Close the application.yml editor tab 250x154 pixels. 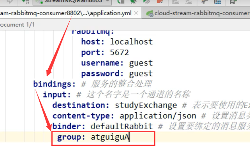coord(136,13)
